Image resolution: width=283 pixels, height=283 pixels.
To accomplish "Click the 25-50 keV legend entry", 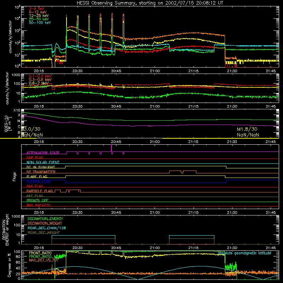I will coord(39,19).
